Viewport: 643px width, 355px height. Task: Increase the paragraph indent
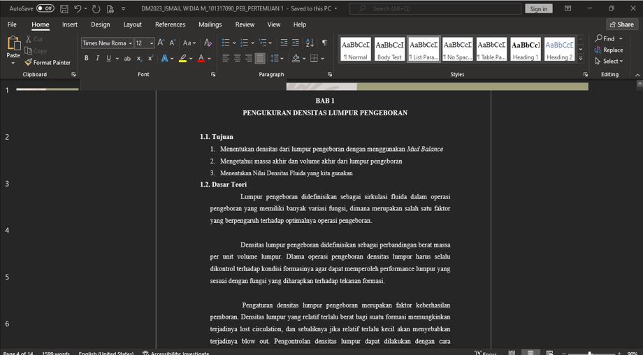click(295, 43)
